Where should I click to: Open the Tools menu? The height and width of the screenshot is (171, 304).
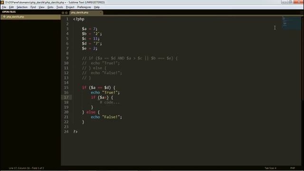59,7
